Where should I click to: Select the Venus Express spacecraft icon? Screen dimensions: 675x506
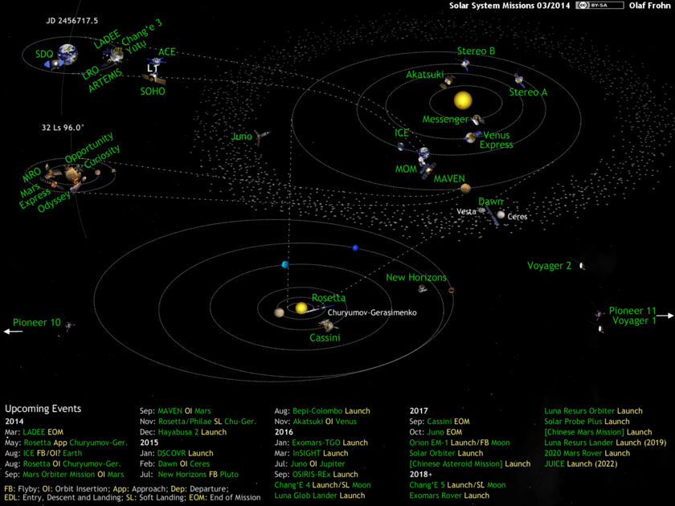[x=472, y=137]
